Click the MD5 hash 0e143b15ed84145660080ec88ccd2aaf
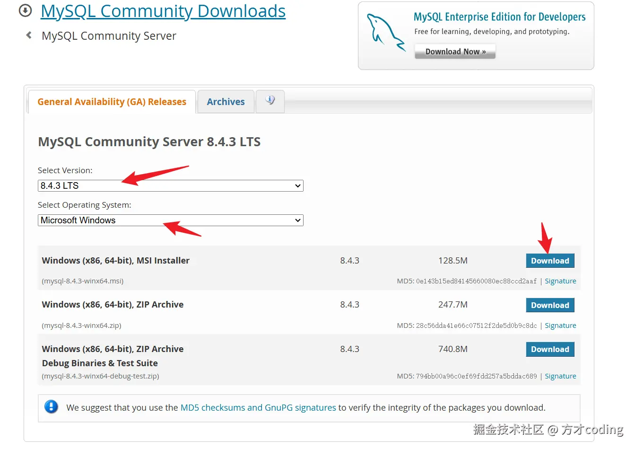Image resolution: width=635 pixels, height=449 pixels. pos(476,281)
